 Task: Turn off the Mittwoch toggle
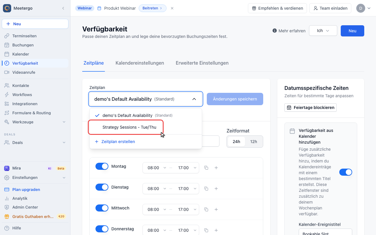102,208
